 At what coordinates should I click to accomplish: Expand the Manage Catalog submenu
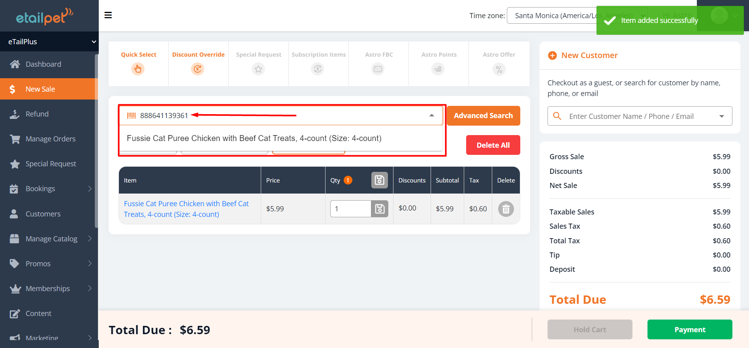pos(90,239)
